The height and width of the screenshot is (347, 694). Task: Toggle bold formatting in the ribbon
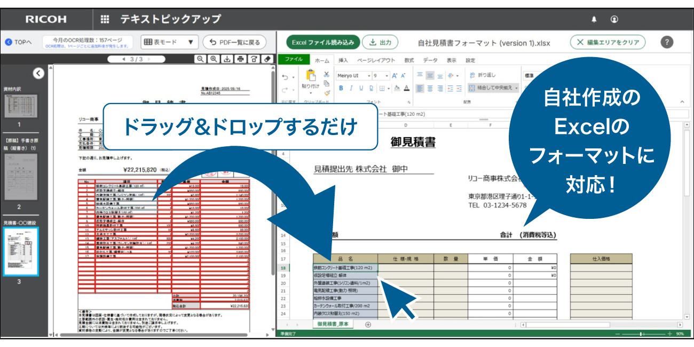click(x=341, y=88)
